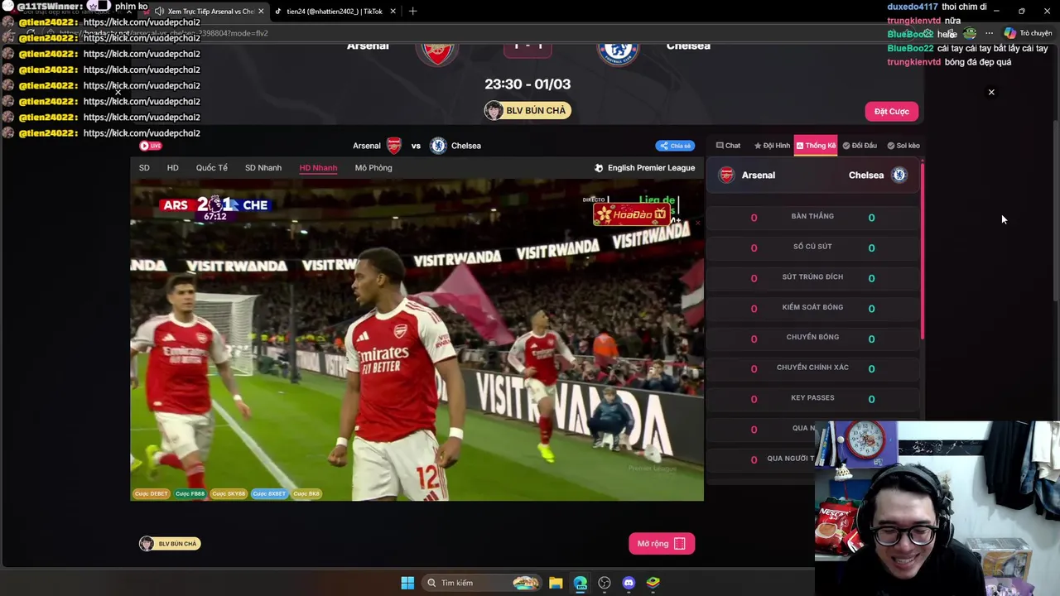Close the TikTok browser tab

(393, 12)
